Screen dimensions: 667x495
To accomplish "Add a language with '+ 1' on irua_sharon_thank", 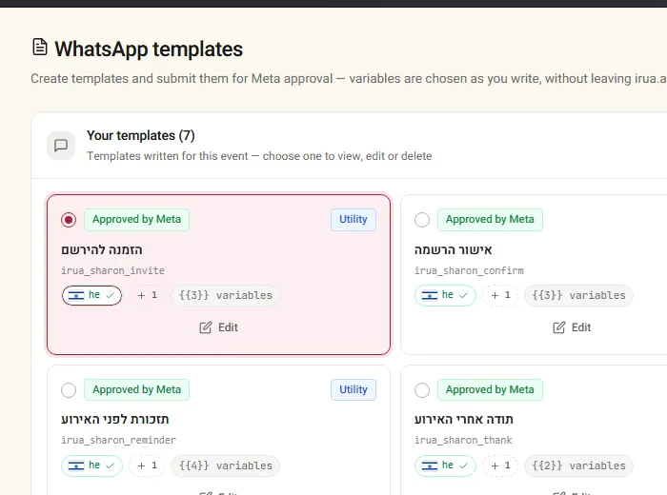I will click(x=500, y=465).
